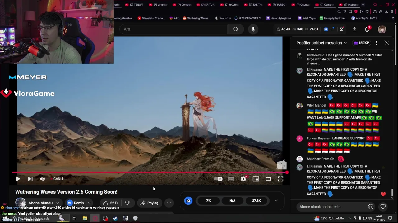This screenshot has height=223, width=398.
Task: Open Task View on taskbar
Action: pyautogui.click(x=74, y=218)
